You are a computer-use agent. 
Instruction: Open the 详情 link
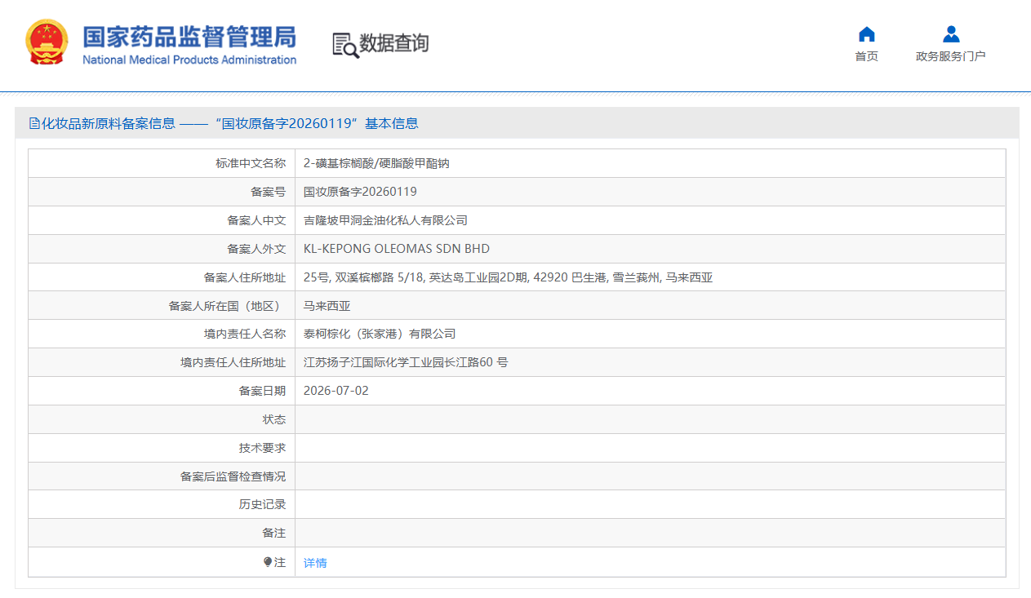[315, 563]
